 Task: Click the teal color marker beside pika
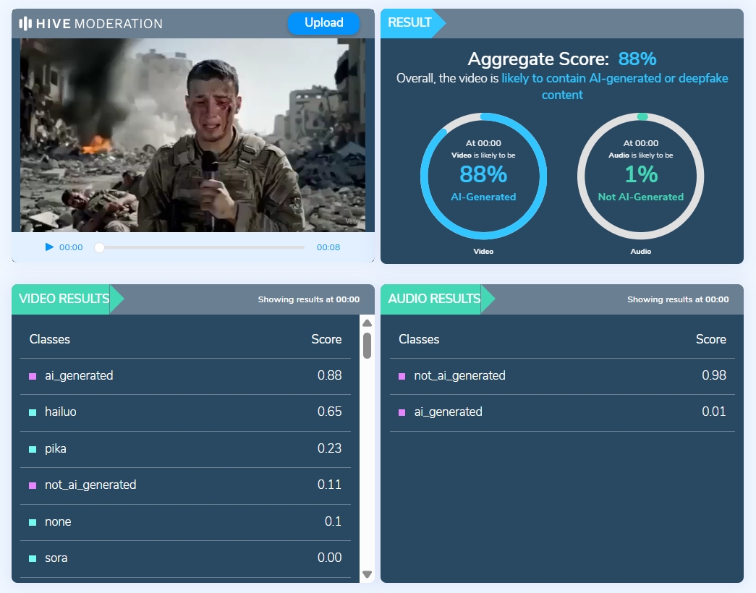(x=33, y=449)
